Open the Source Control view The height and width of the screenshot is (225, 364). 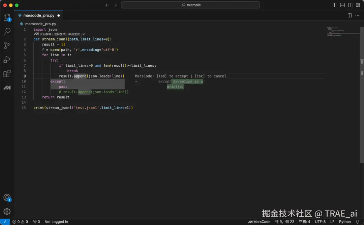tap(7, 45)
